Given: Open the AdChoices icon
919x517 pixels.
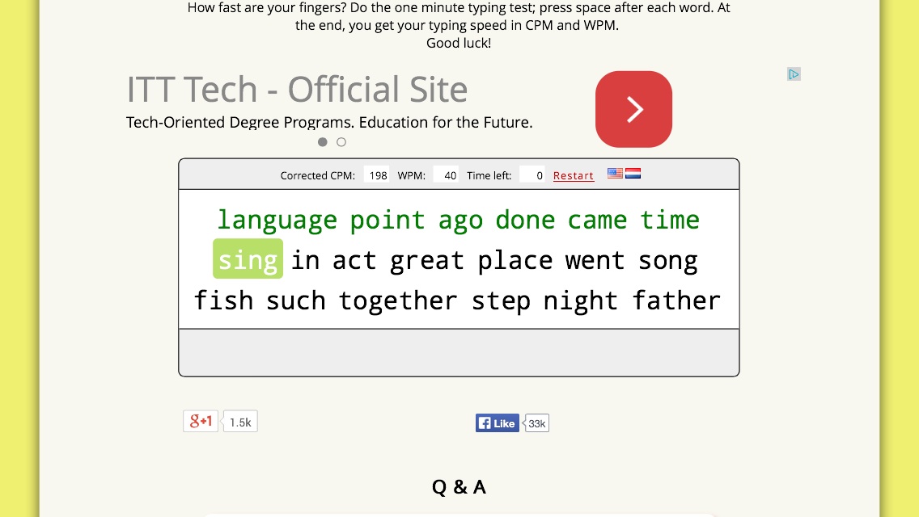Looking at the screenshot, I should point(794,74).
